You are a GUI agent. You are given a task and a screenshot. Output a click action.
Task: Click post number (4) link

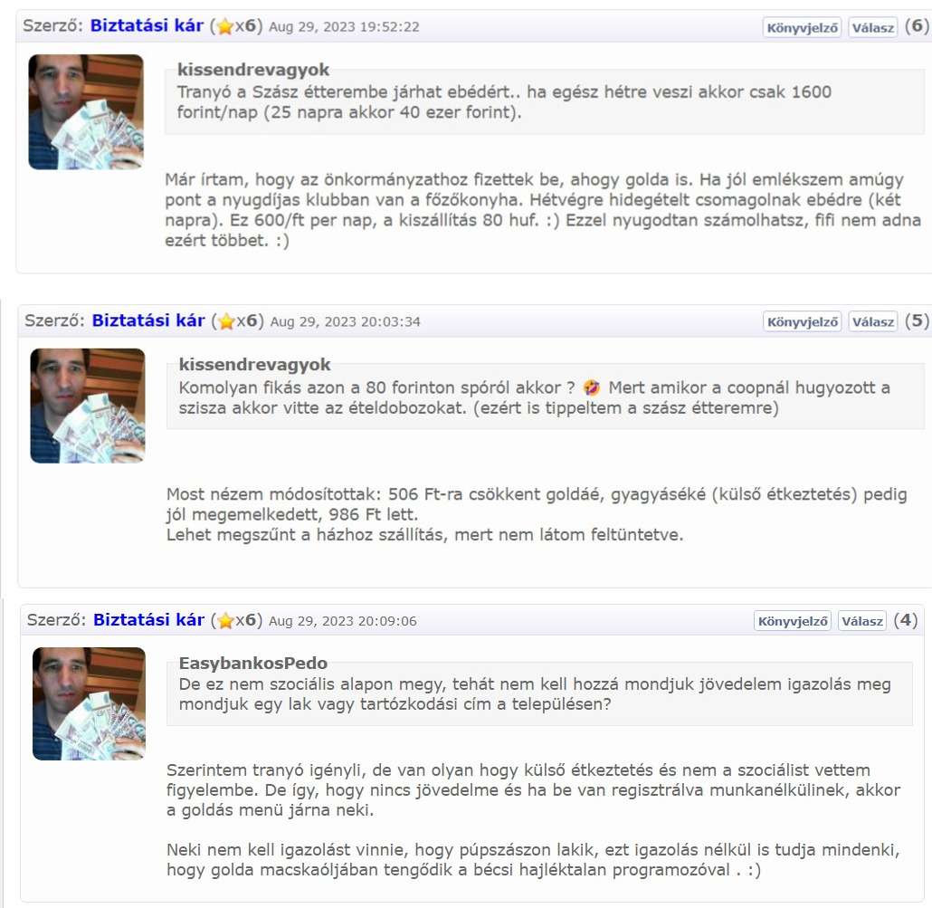906,619
